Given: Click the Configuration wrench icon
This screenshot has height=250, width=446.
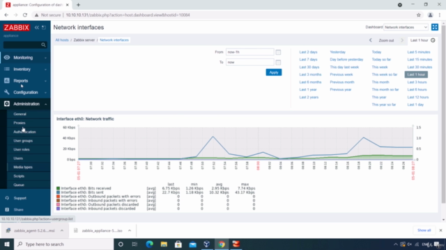Looking at the screenshot, I should pyautogui.click(x=7, y=92).
